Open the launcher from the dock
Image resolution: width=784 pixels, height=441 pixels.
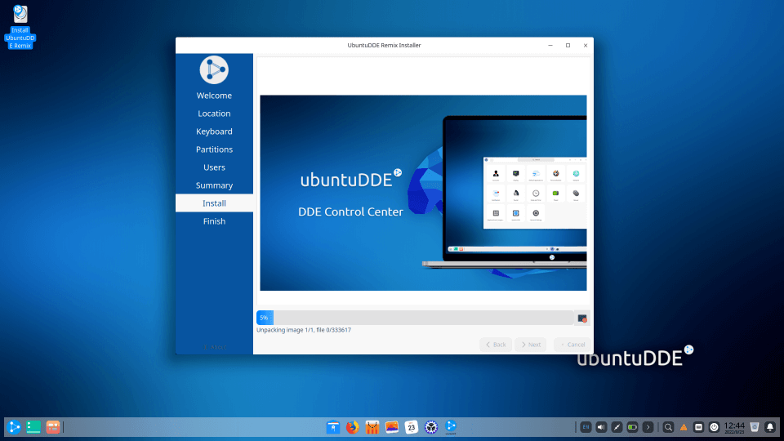point(14,426)
